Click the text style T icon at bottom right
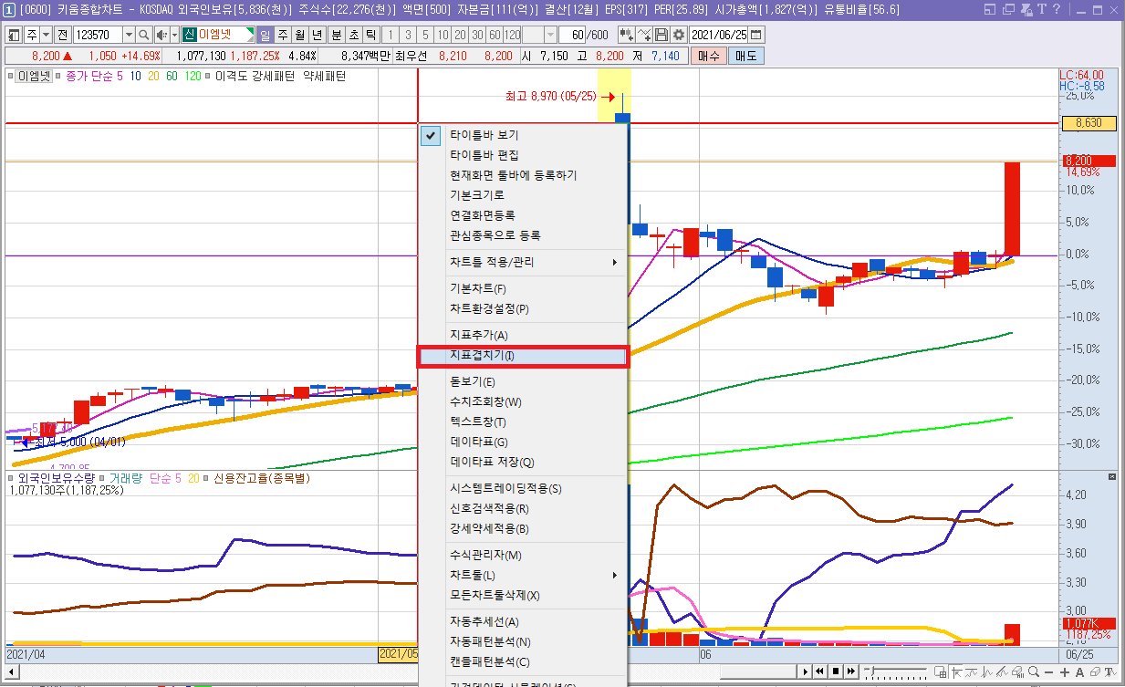Image resolution: width=1125 pixels, height=687 pixels. tap(1110, 673)
